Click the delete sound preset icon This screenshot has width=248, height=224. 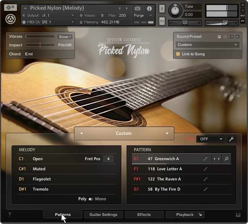[x=225, y=37]
